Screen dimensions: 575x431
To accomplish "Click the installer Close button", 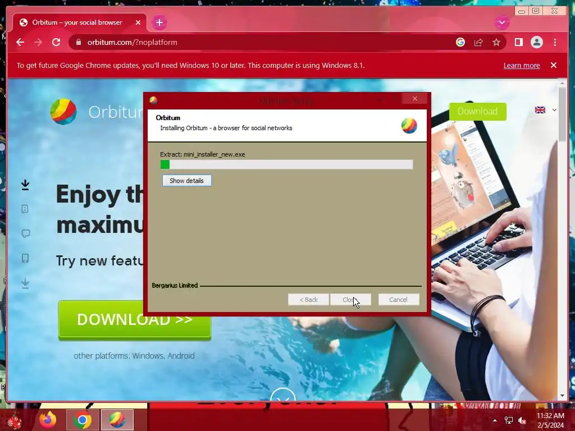I will pos(350,300).
